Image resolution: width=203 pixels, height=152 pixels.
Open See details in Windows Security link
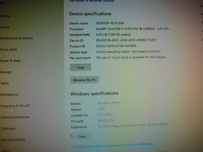coord(92,1)
